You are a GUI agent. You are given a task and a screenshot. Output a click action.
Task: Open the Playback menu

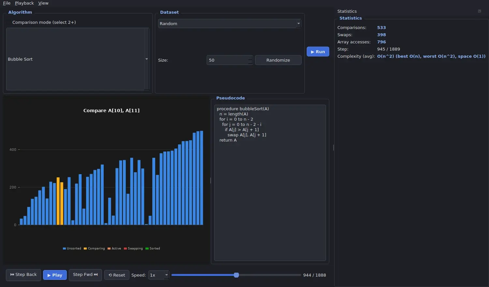click(24, 3)
